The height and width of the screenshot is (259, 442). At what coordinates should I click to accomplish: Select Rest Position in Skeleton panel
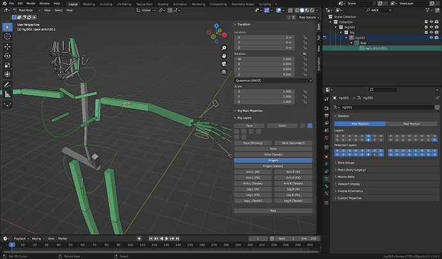pos(411,124)
